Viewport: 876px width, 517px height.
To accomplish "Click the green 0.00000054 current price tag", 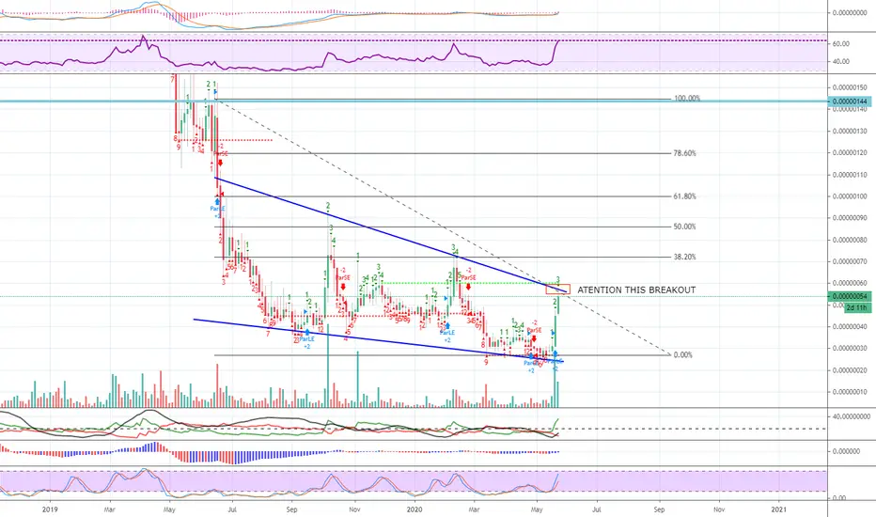I will coord(850,296).
